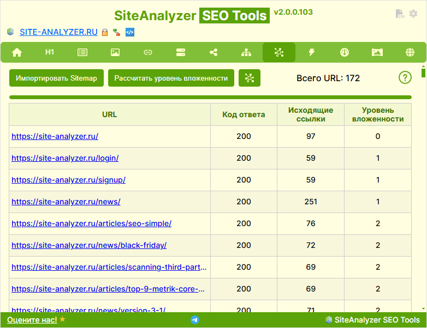Sort by Исходящие ссылки column header
427x328 pixels.
(x=311, y=114)
